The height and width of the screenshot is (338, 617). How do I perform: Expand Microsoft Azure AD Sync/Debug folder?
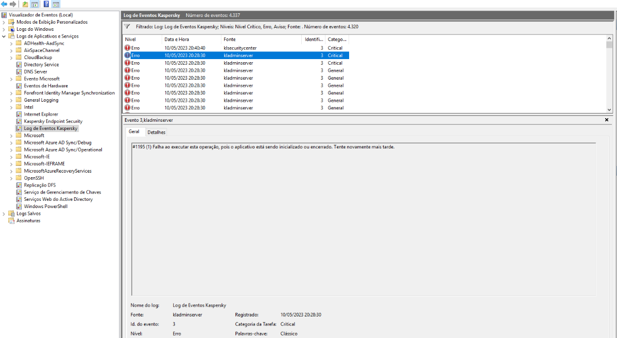tap(11, 143)
